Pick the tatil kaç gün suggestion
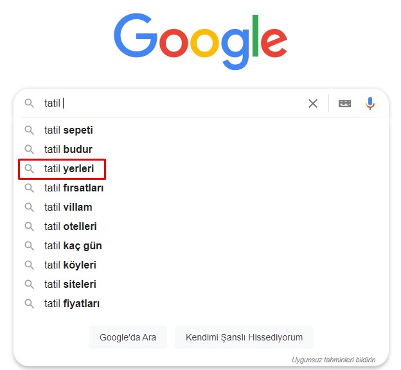 point(201,246)
